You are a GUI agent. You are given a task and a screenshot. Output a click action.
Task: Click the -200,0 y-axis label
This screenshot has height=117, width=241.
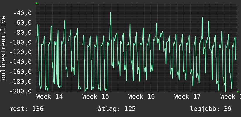[x=21, y=91]
